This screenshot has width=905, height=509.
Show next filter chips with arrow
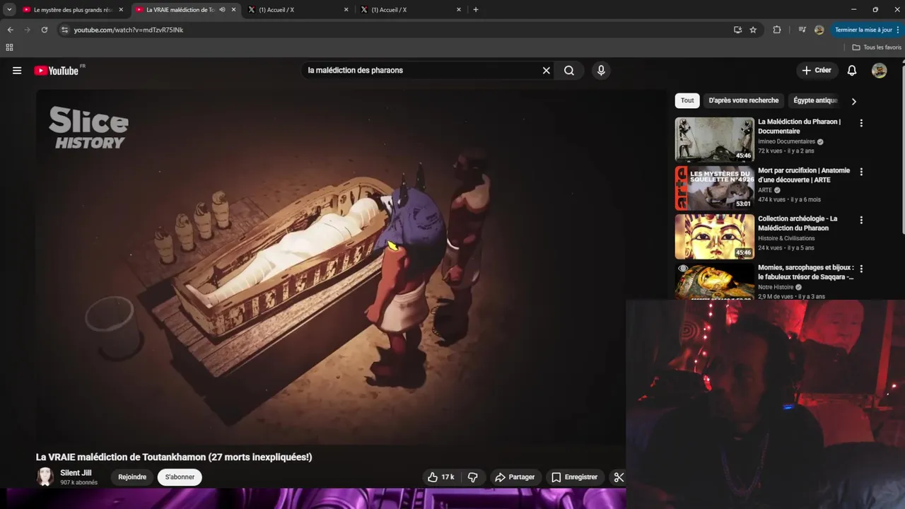point(853,101)
